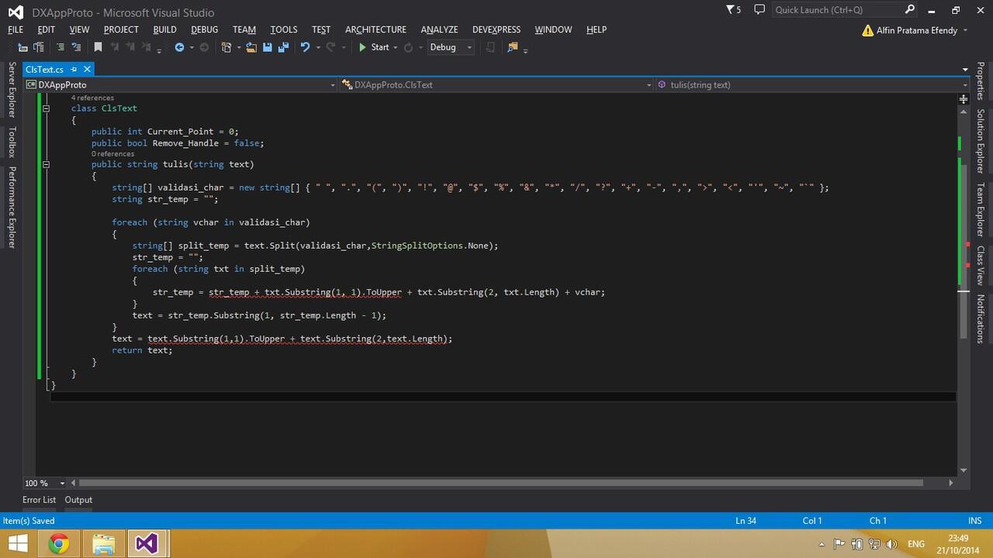Collapse the tulis method using its fold box
The image size is (993, 558).
coord(46,164)
